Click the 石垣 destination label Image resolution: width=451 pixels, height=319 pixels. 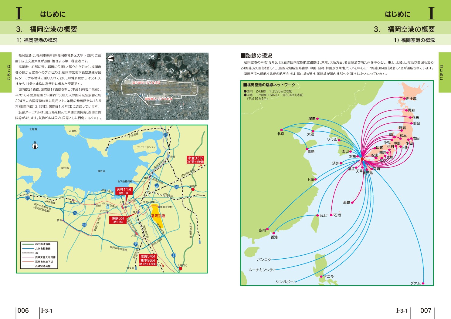[337, 215]
